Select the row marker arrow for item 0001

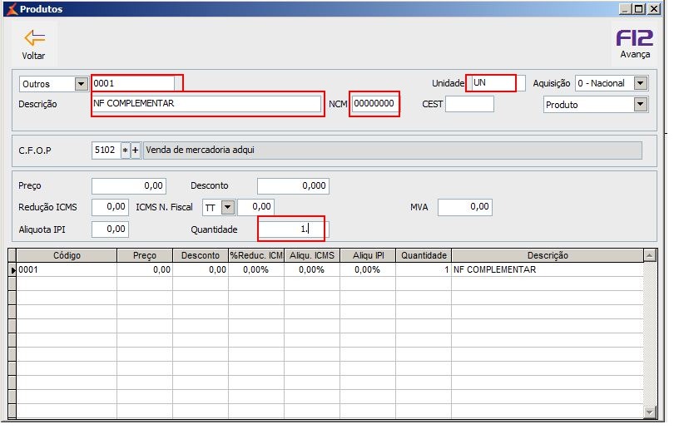12,270
